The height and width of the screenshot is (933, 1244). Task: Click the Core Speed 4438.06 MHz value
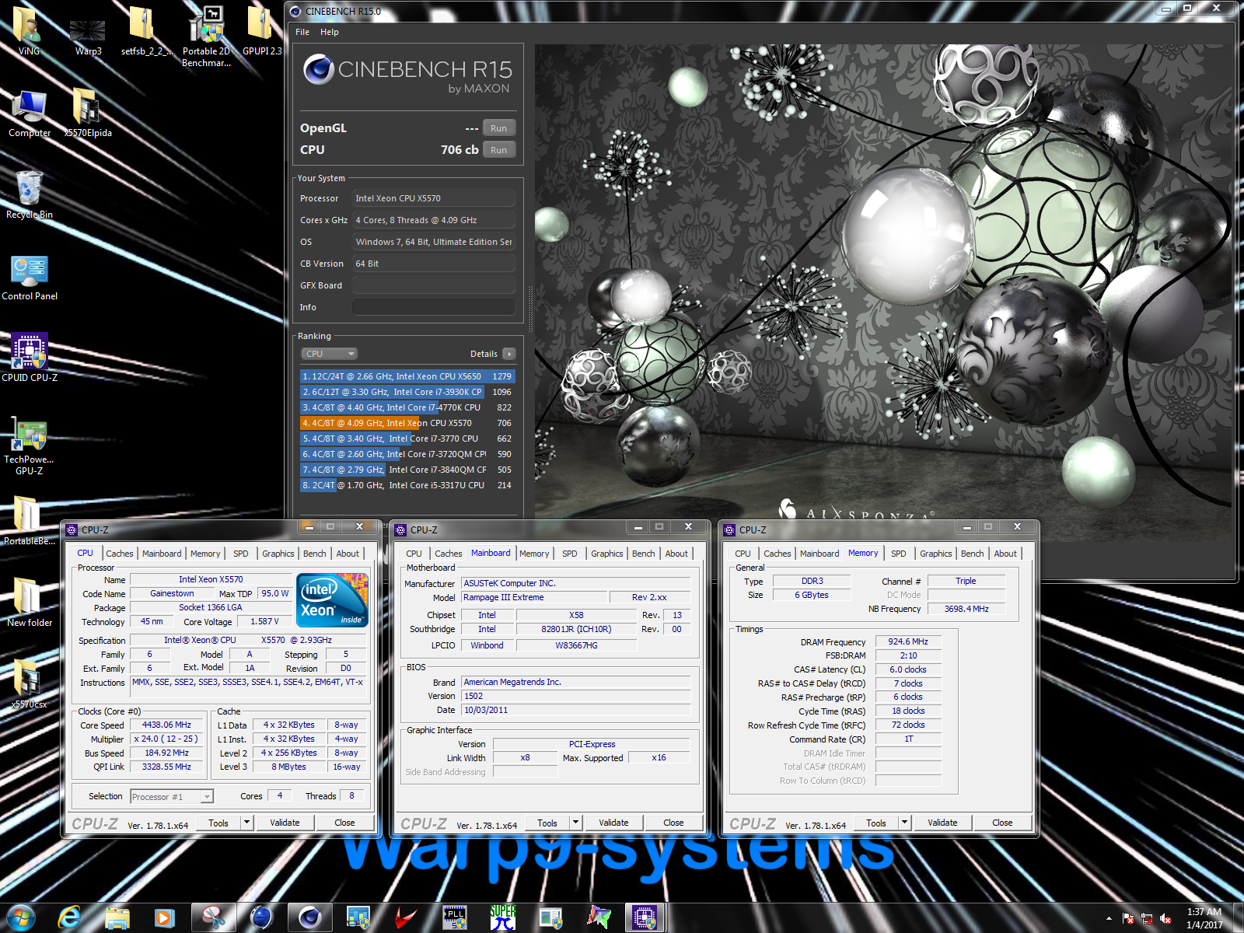pos(166,725)
